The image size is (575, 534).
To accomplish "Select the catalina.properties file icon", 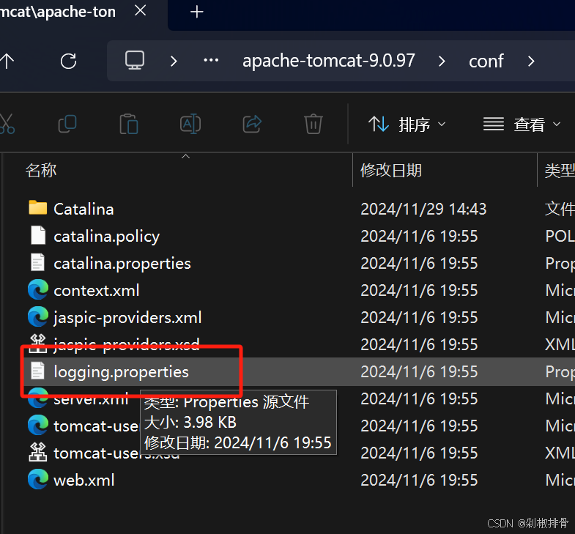I will pos(38,262).
